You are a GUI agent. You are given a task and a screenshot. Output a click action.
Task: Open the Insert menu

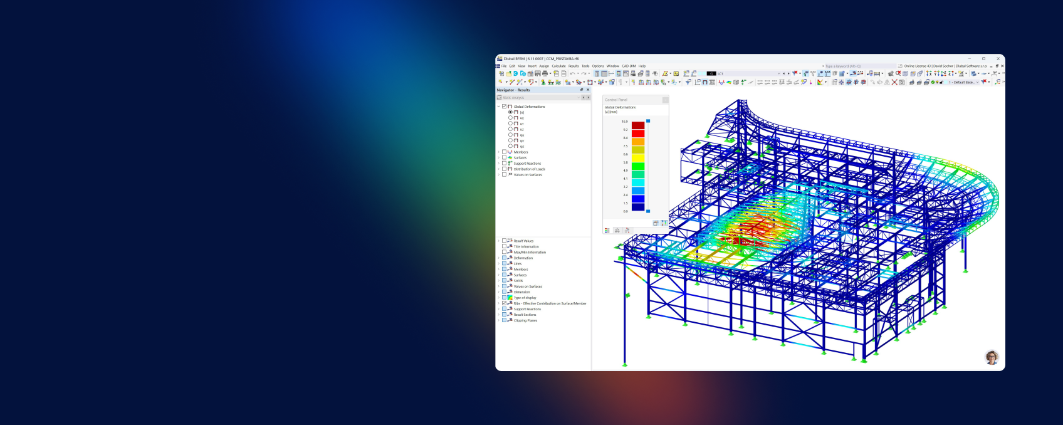[532, 66]
